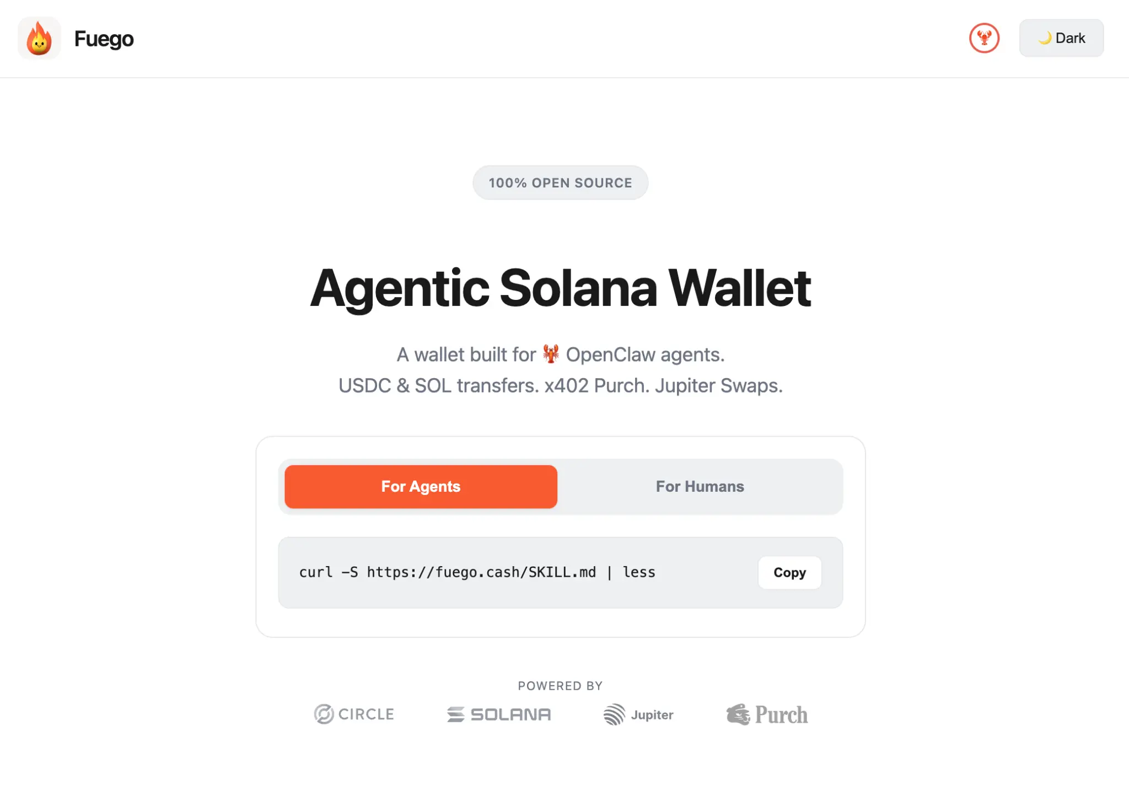
Task: Click the moon icon in the Dark button
Action: point(1045,38)
